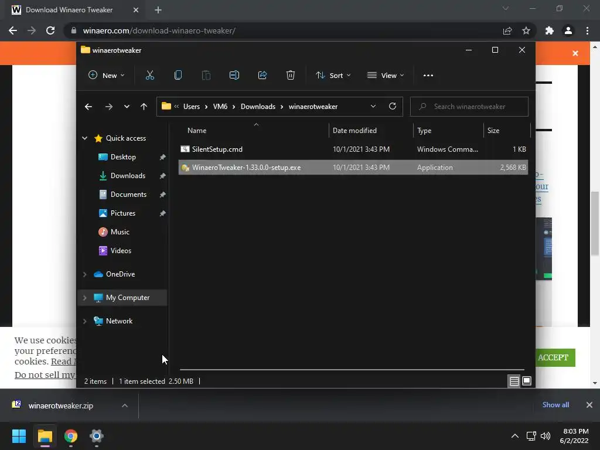Click the taskbar clock and date
Screen dimensions: 600x450
click(x=574, y=436)
